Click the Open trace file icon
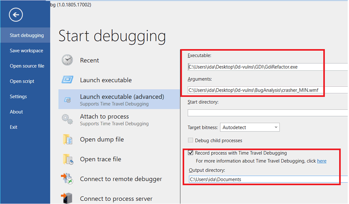This screenshot has height=204, width=349. coord(67,159)
